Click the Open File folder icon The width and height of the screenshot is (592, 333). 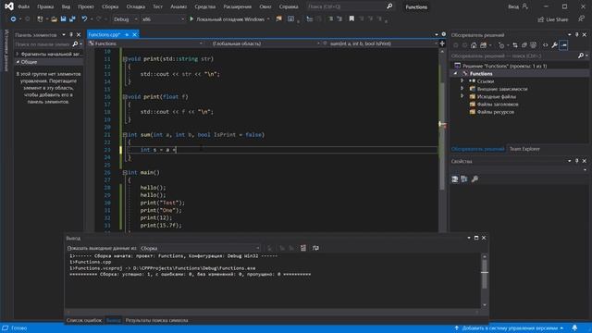[54, 18]
